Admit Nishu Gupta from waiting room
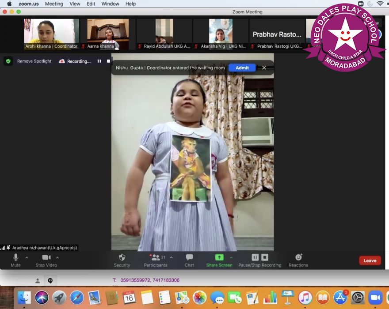The image size is (389, 309). pyautogui.click(x=242, y=68)
